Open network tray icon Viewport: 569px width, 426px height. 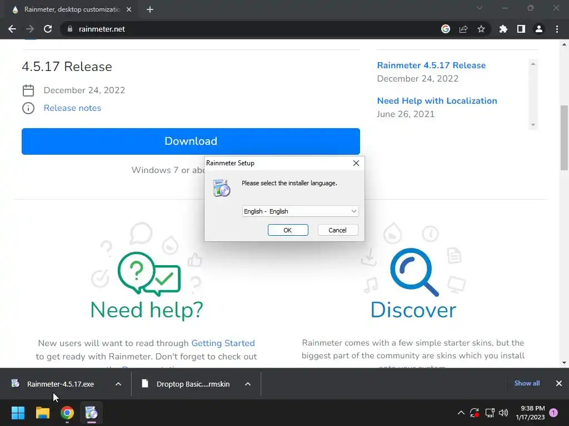point(490,413)
